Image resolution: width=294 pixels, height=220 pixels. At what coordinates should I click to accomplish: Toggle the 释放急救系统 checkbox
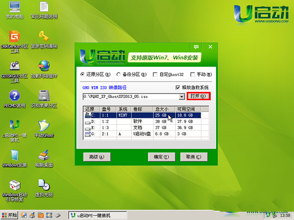(x=178, y=88)
